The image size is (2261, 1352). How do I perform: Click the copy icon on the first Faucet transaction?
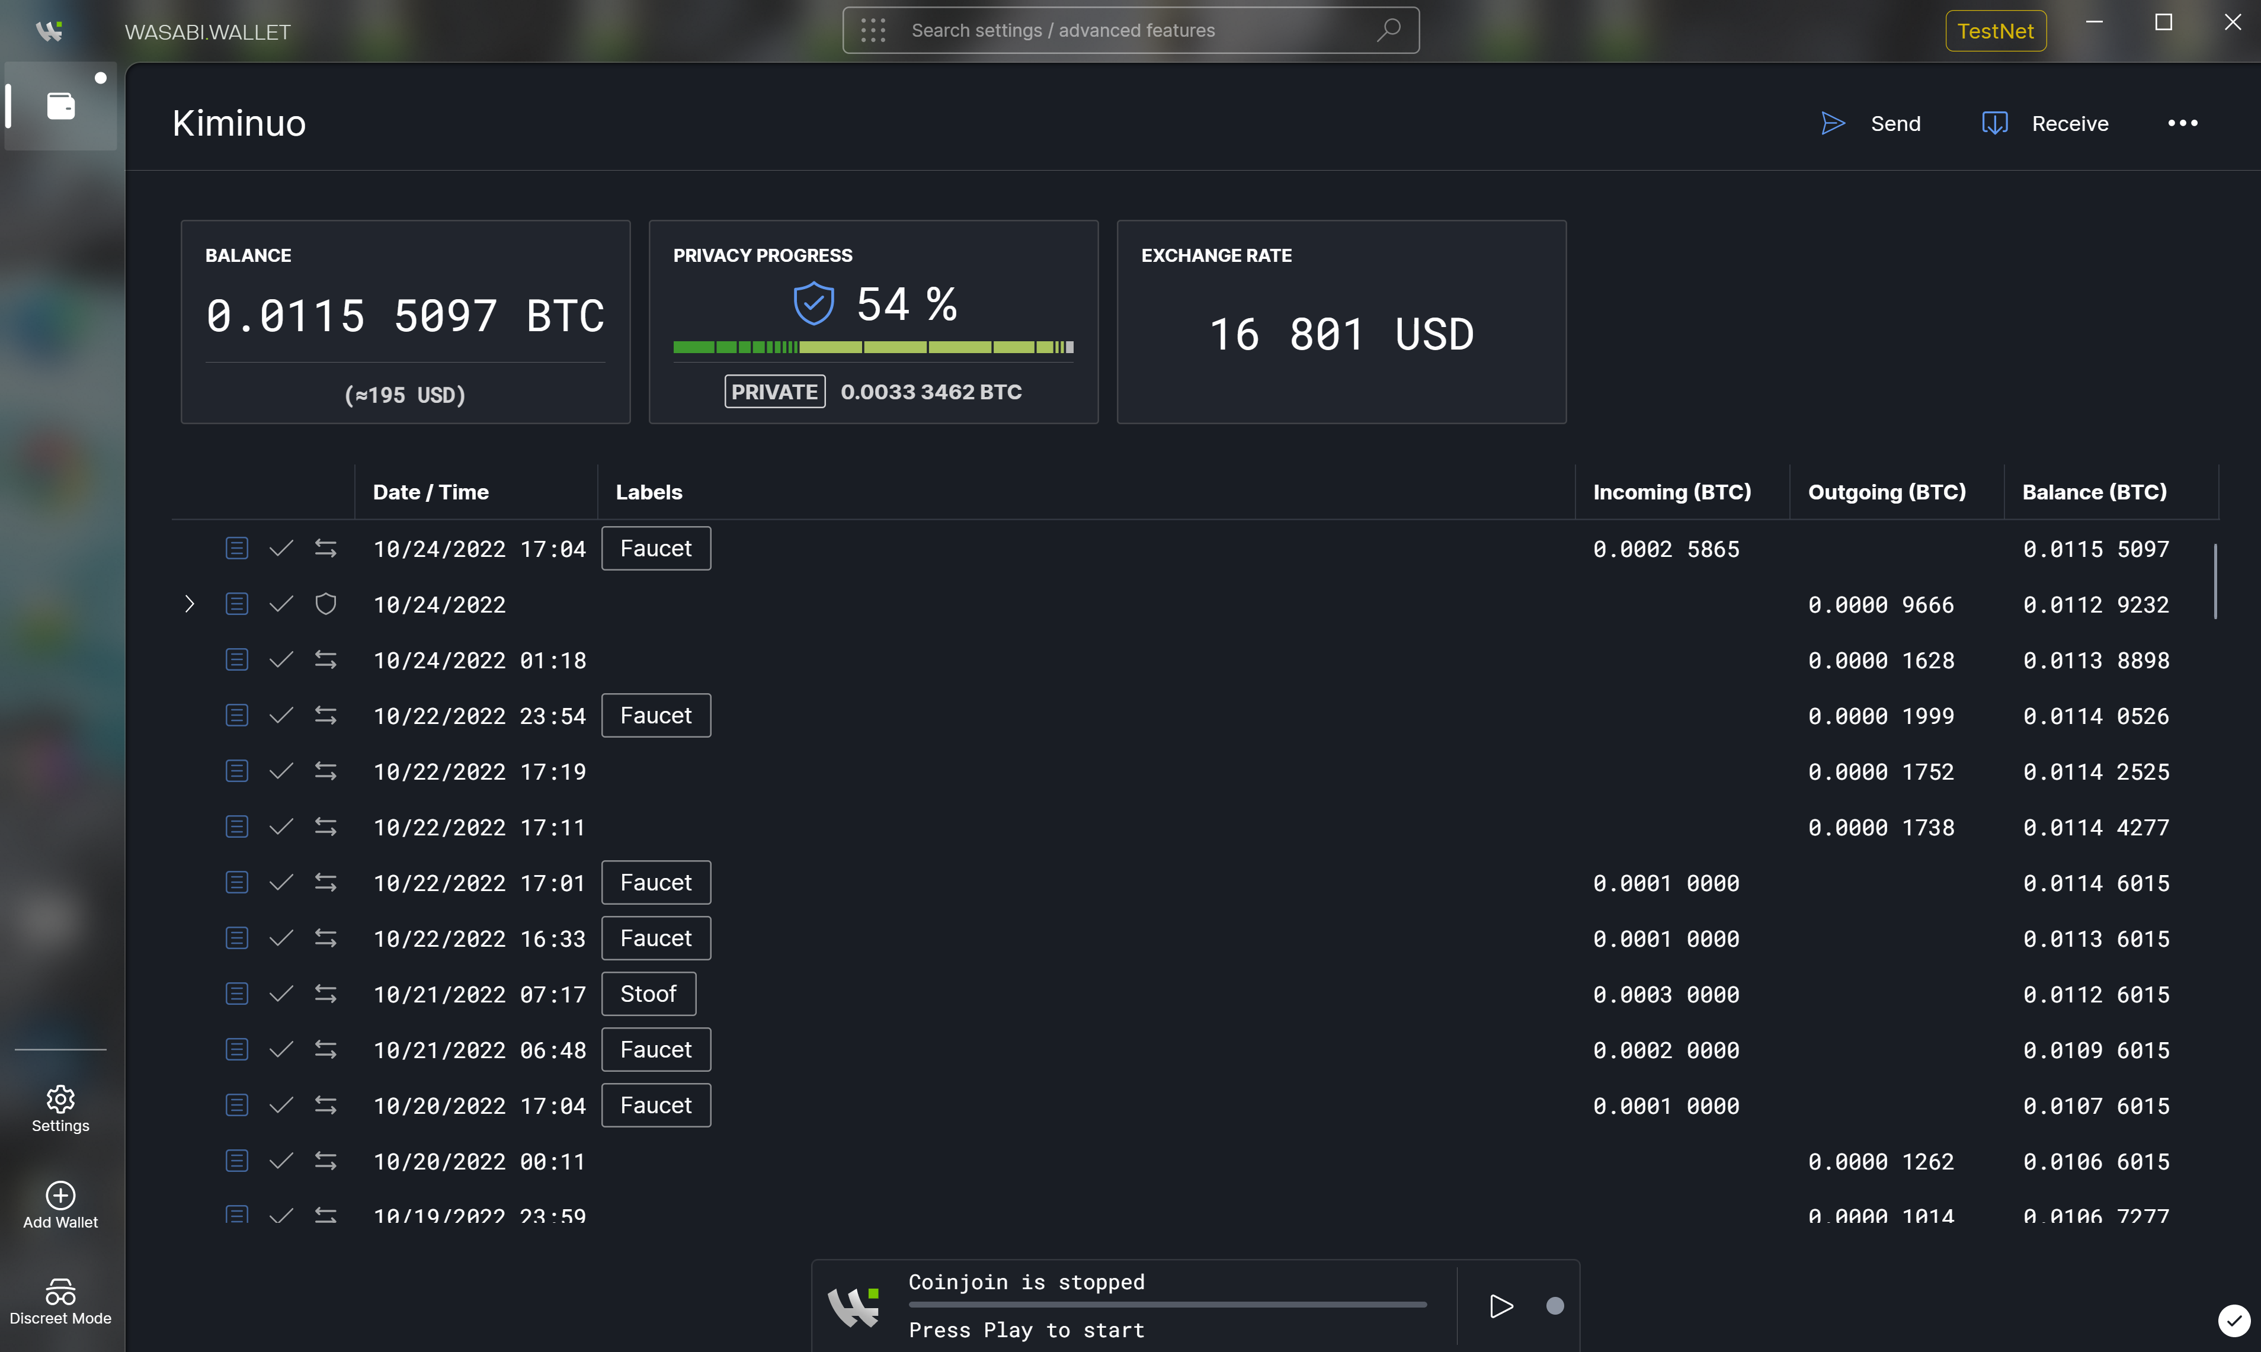click(237, 547)
